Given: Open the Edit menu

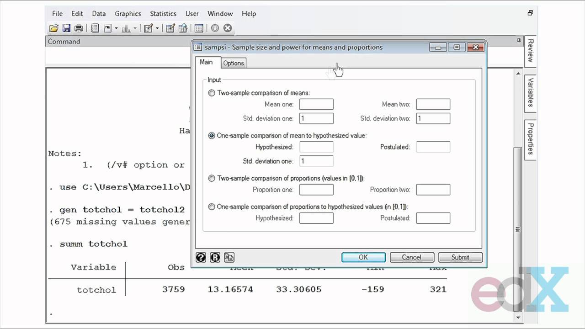Looking at the screenshot, I should tap(77, 14).
